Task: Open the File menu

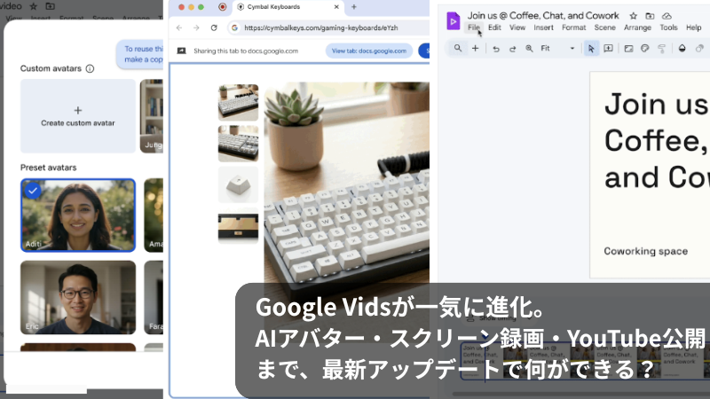Action: coord(474,27)
